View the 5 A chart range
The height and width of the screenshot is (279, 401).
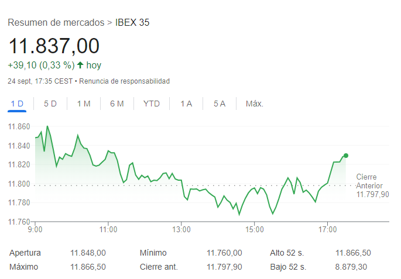pyautogui.click(x=220, y=104)
